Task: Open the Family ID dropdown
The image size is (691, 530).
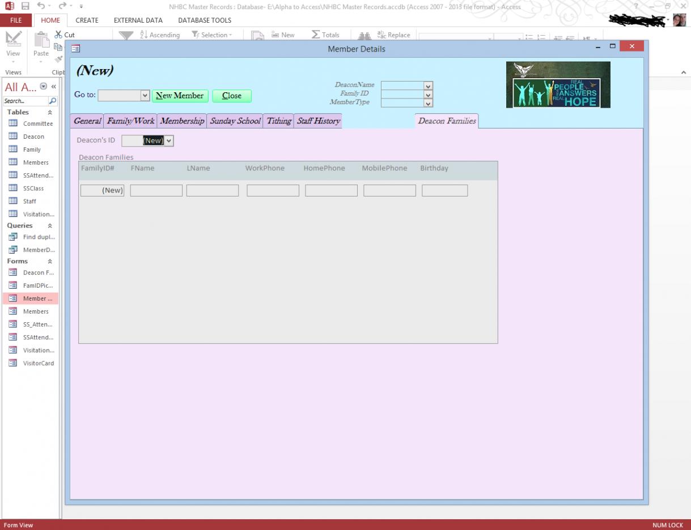Action: [x=429, y=94]
